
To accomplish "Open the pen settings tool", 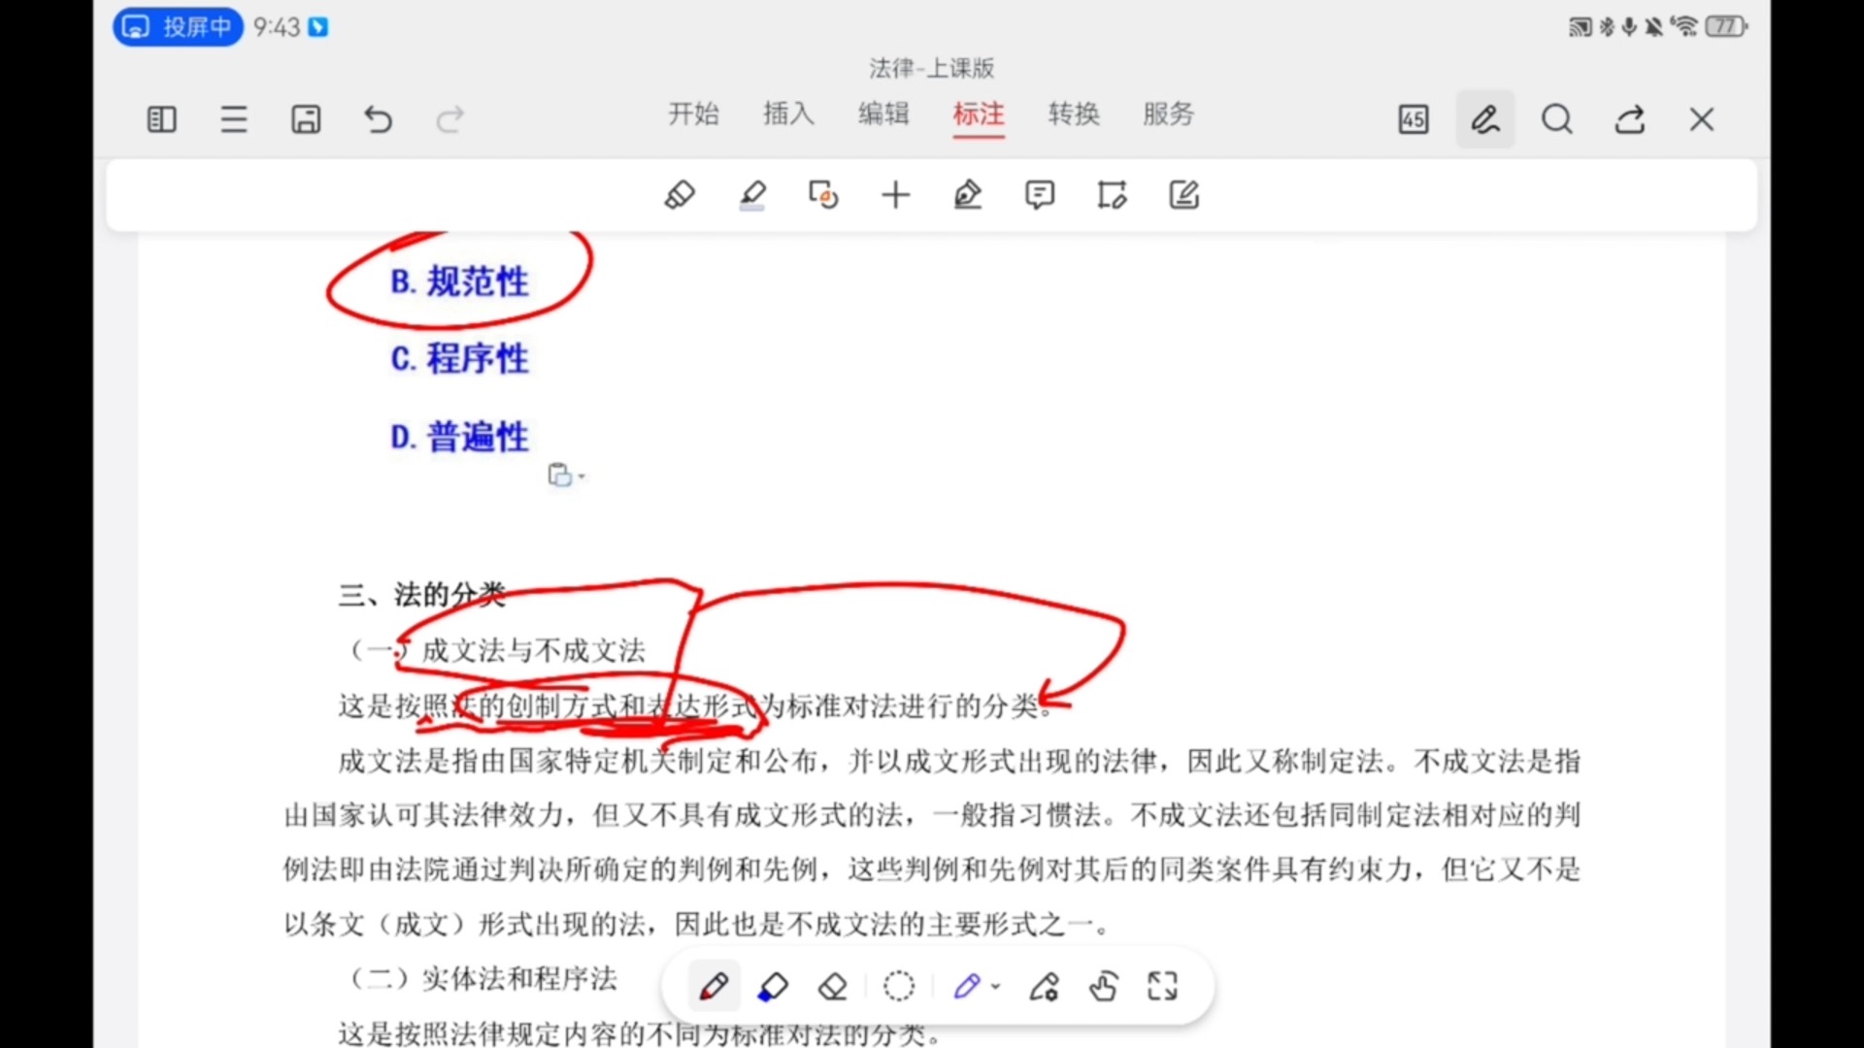I will pos(1044,986).
